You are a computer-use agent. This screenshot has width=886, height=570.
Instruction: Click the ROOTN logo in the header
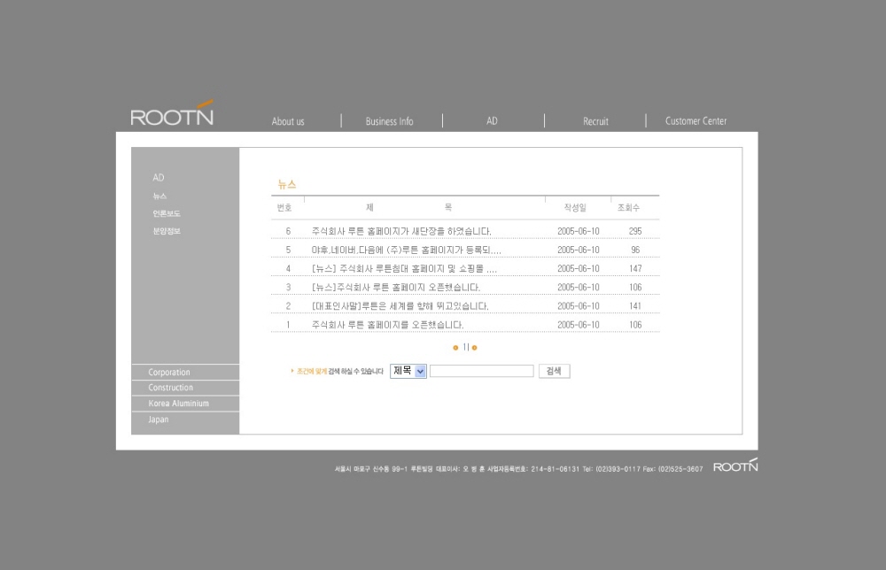click(x=172, y=115)
